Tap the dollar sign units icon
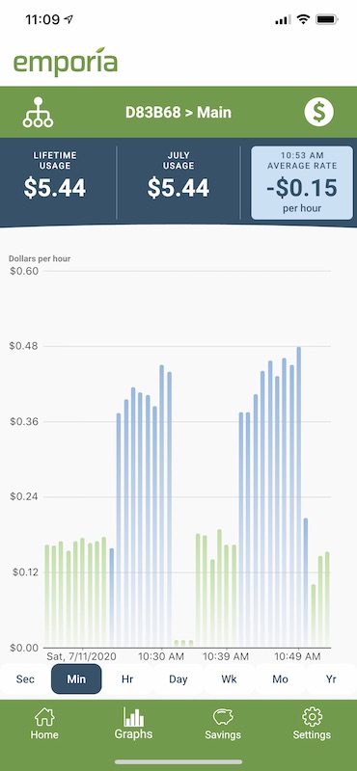The height and width of the screenshot is (771, 357). (x=319, y=112)
